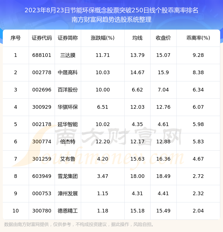Select stock name 百洋股份
223x232 pixels.
(68, 90)
